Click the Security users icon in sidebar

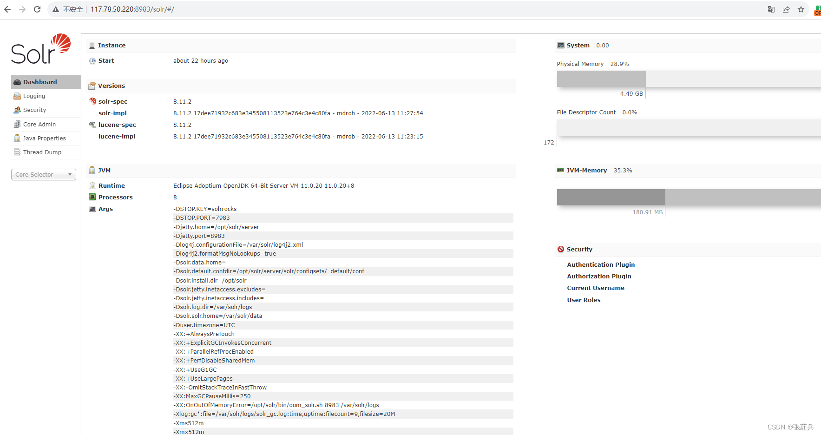click(x=17, y=110)
